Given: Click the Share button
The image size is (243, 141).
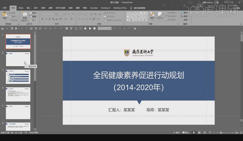Looking at the screenshot, I should [237, 8].
